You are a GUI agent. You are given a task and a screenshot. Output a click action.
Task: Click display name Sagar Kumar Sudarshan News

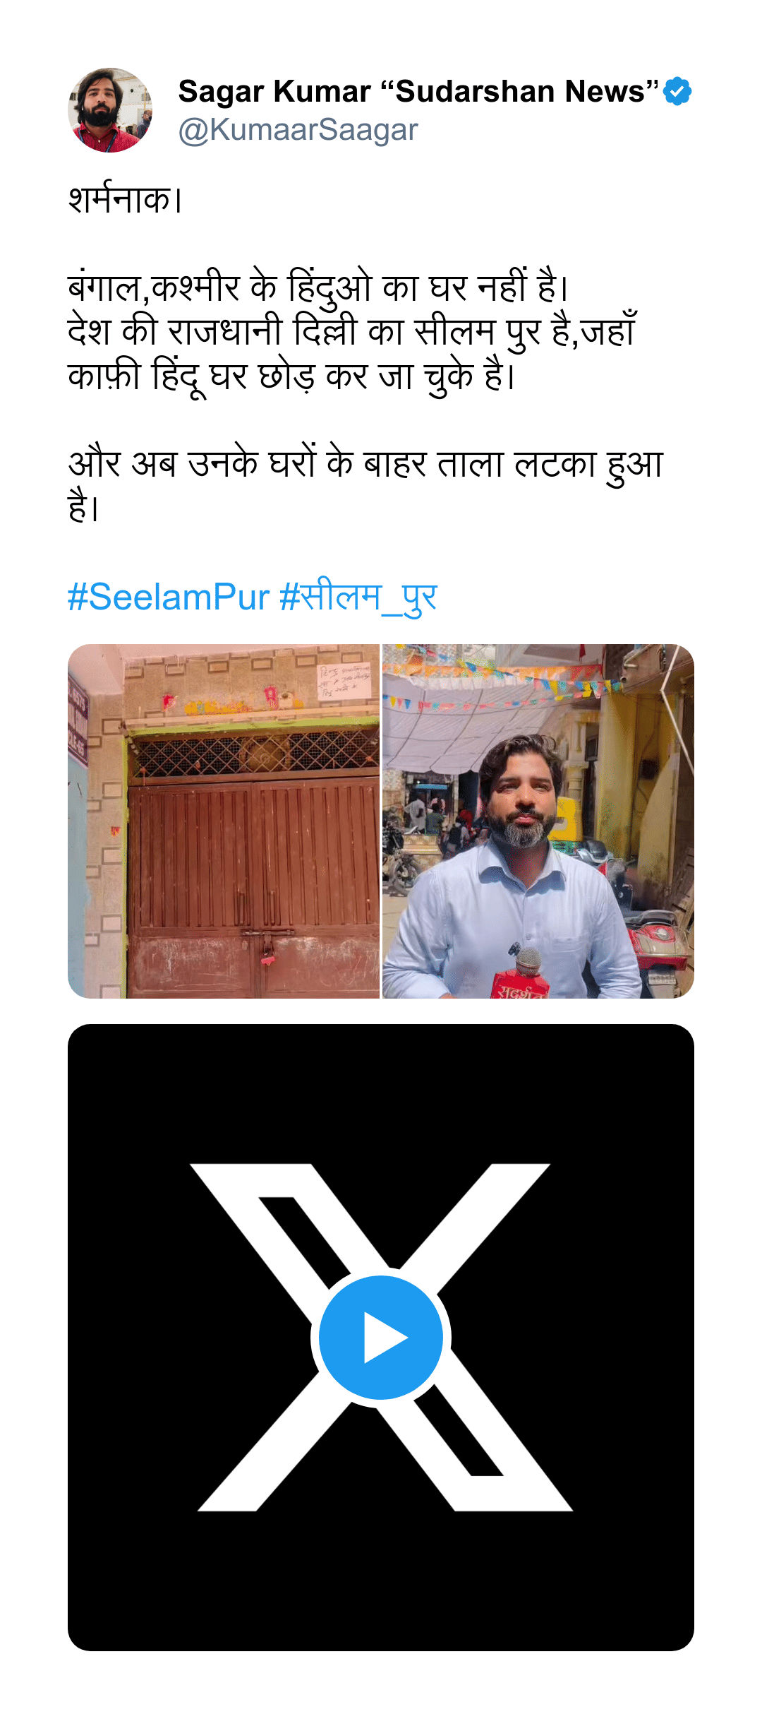pos(418,92)
